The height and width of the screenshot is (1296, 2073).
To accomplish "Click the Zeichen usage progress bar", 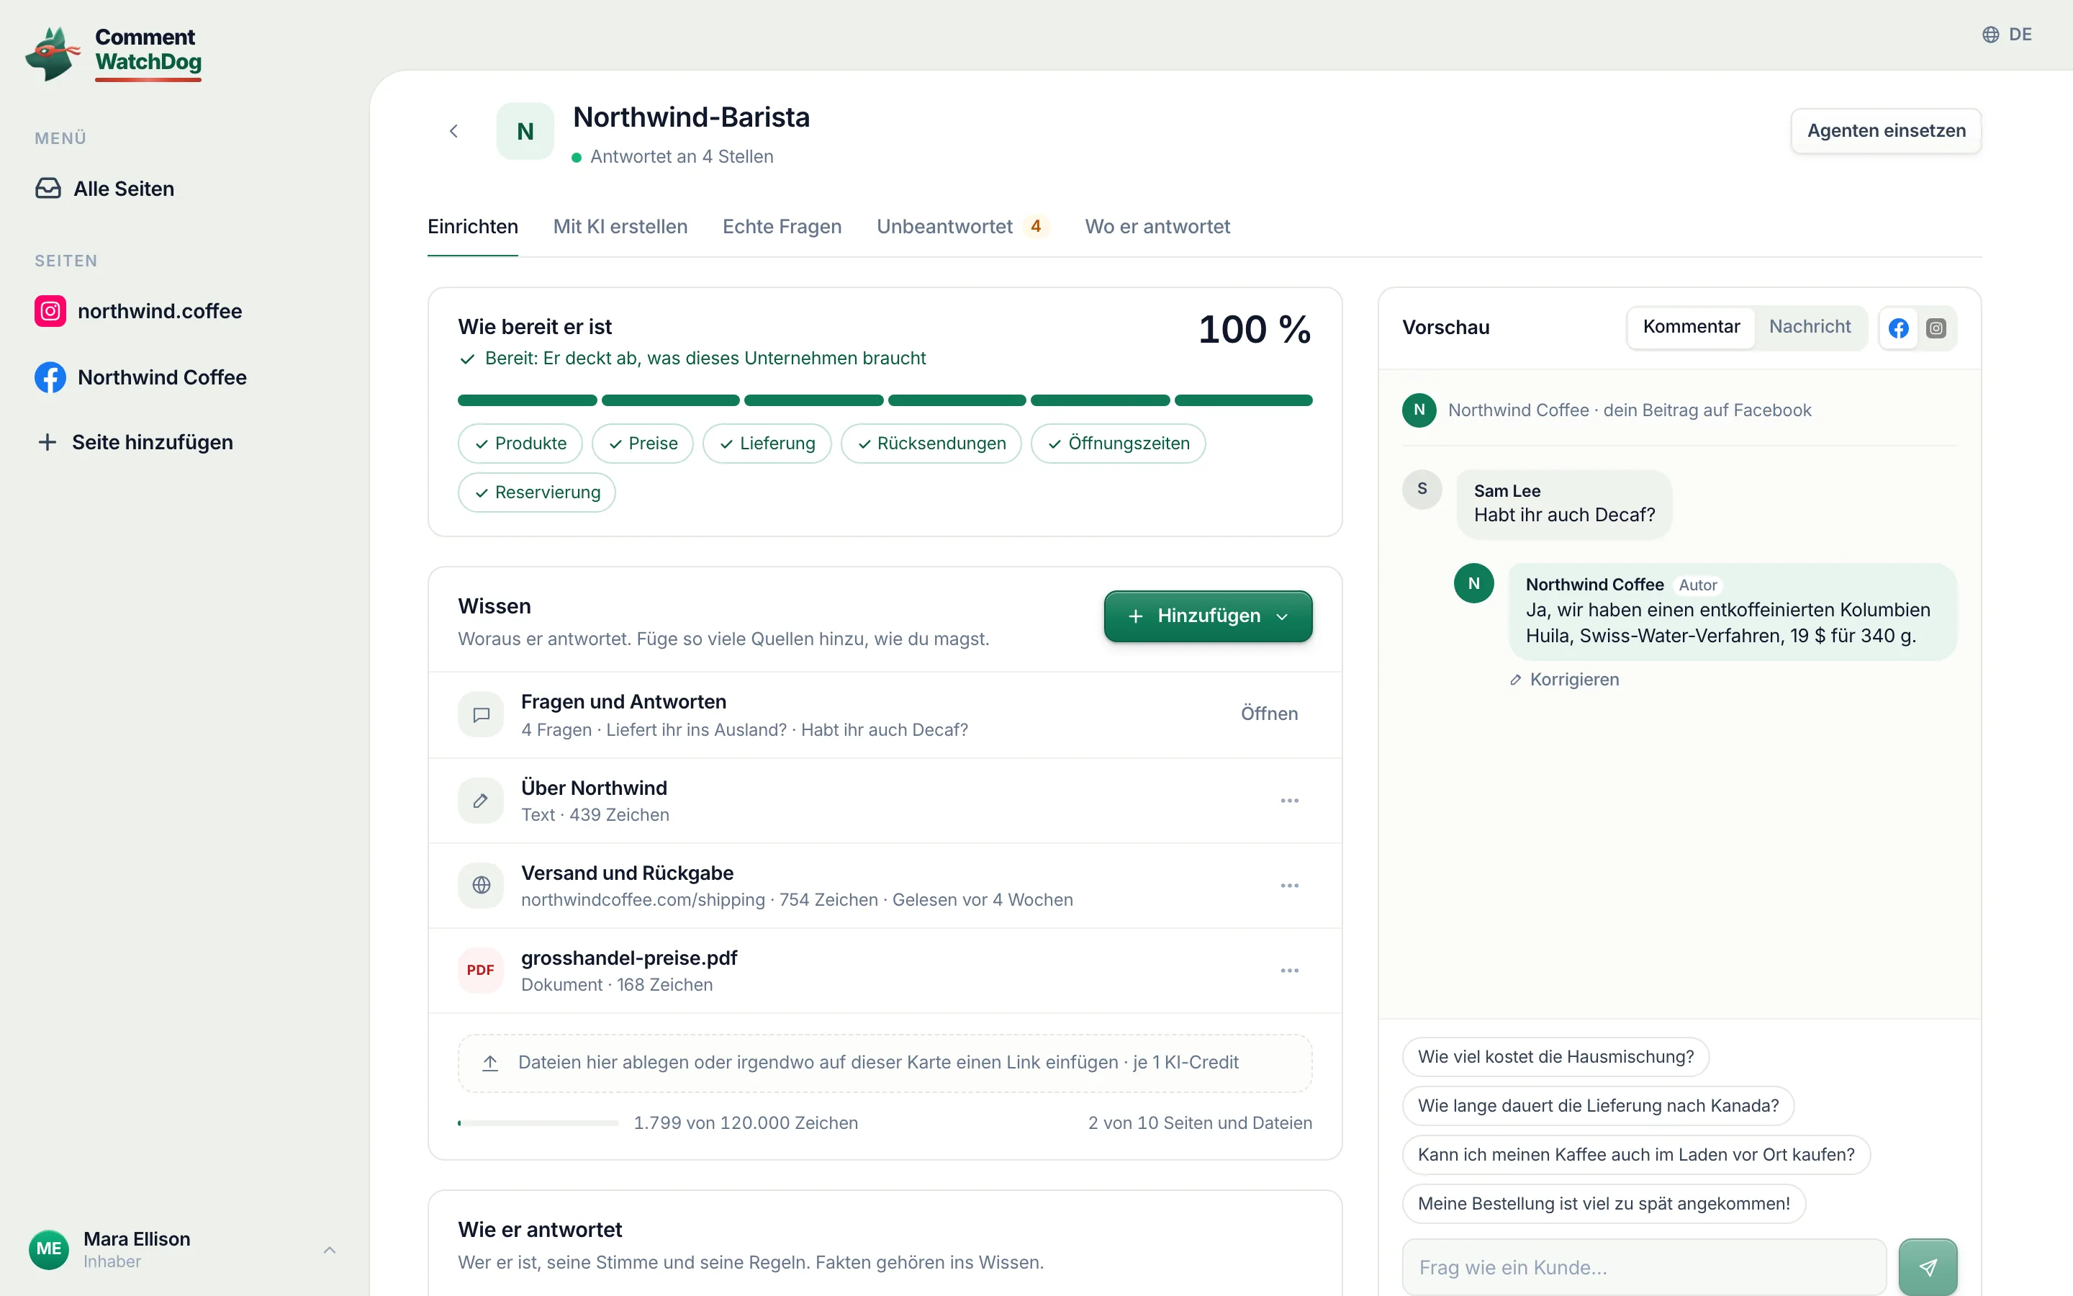I will click(x=538, y=1123).
